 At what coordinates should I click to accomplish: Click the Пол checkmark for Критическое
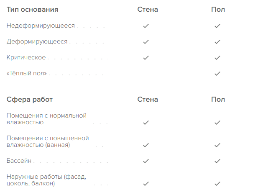[217, 58]
